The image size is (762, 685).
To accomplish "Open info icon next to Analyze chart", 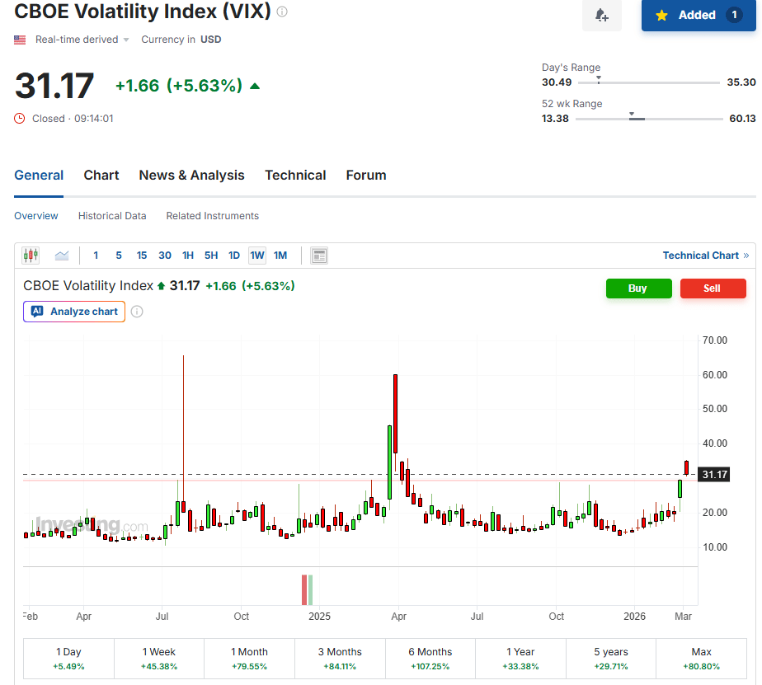I will point(137,312).
